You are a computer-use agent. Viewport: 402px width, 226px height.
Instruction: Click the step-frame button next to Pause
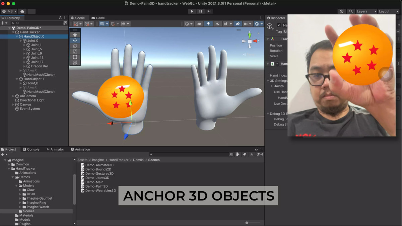pos(209,11)
